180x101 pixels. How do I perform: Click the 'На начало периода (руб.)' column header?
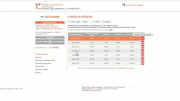(92, 35)
